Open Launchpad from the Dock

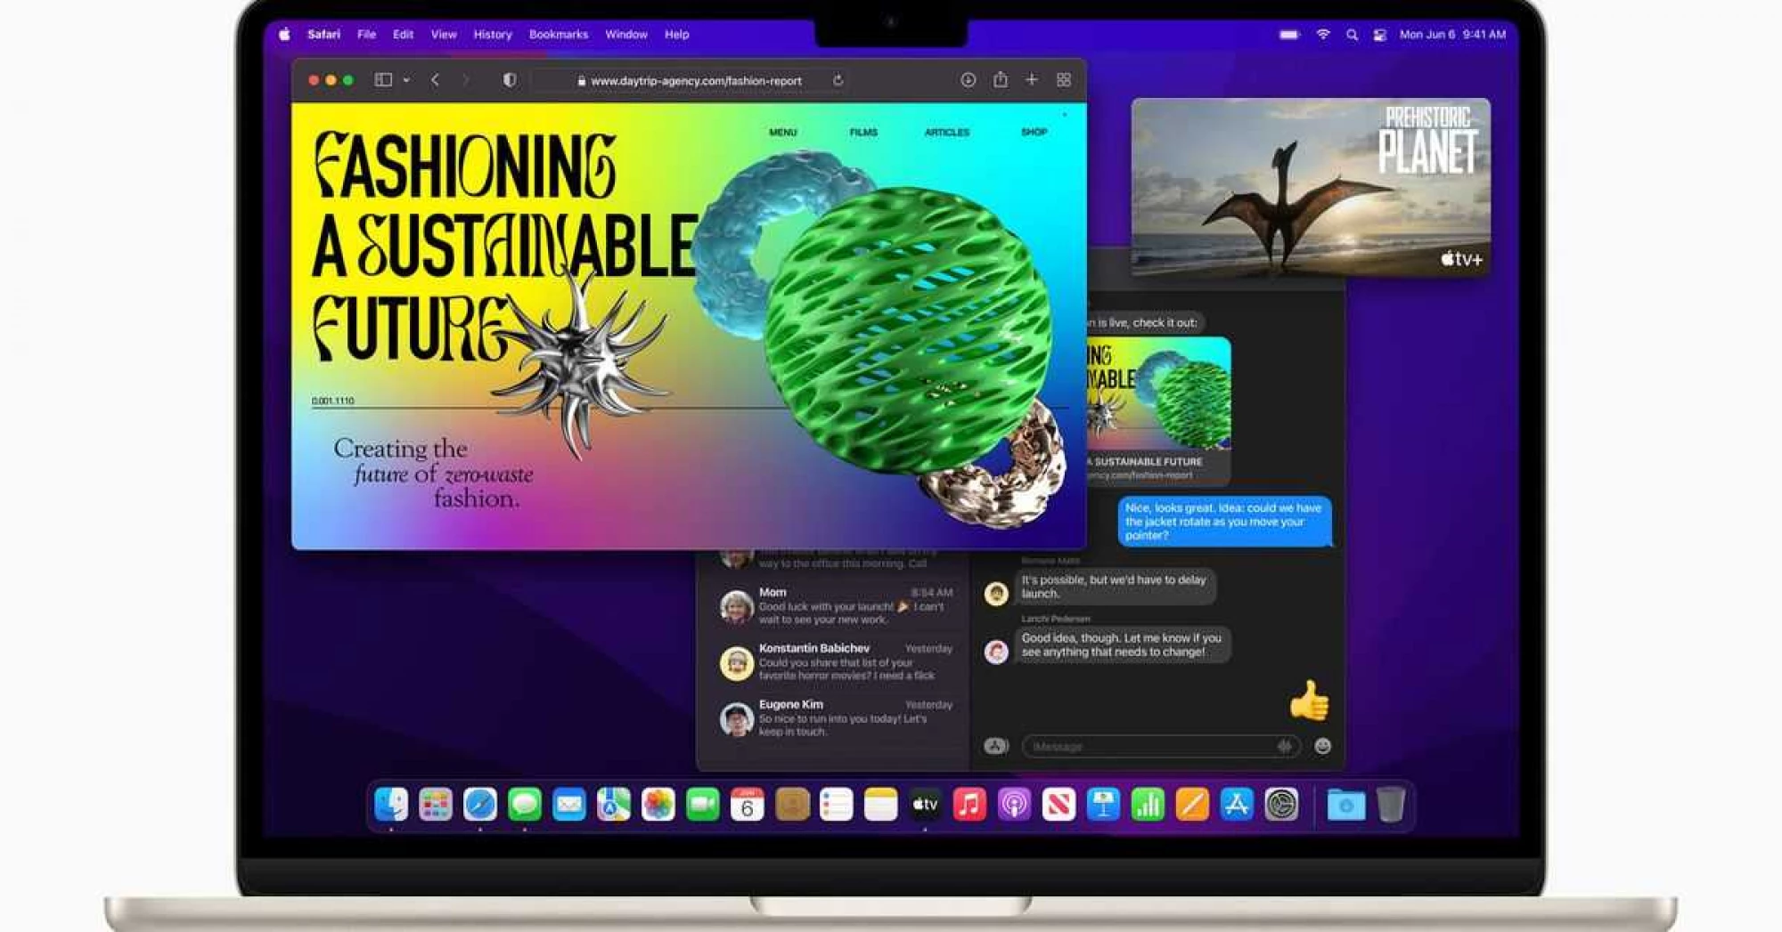(436, 805)
